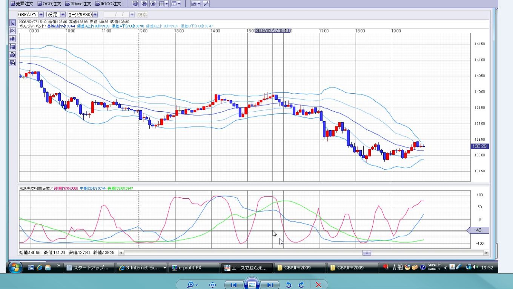Open the 売買注文 order button
The height and width of the screenshot is (289, 513).
(22, 4)
